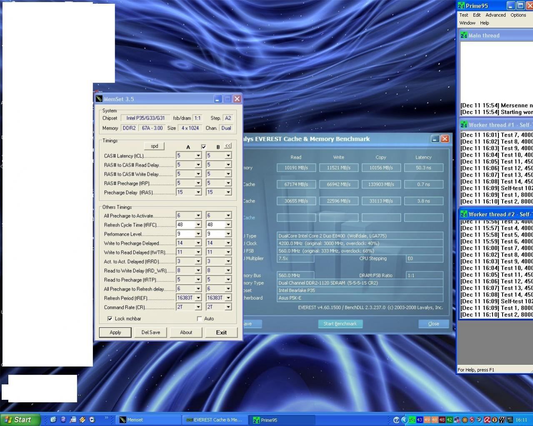This screenshot has width=533, height=426.
Task: Open Precharge Delay (tRAS) column A dropdown
Action: point(198,192)
